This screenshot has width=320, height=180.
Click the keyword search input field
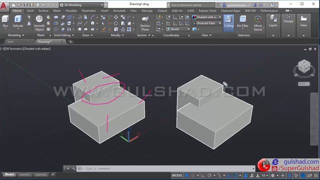pyautogui.click(x=192, y=5)
